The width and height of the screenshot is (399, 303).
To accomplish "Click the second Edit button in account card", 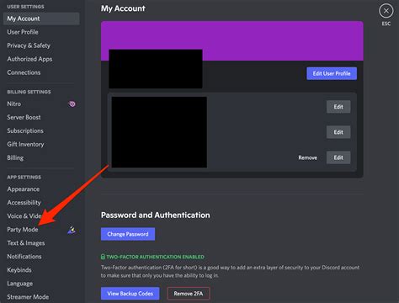I will [338, 132].
